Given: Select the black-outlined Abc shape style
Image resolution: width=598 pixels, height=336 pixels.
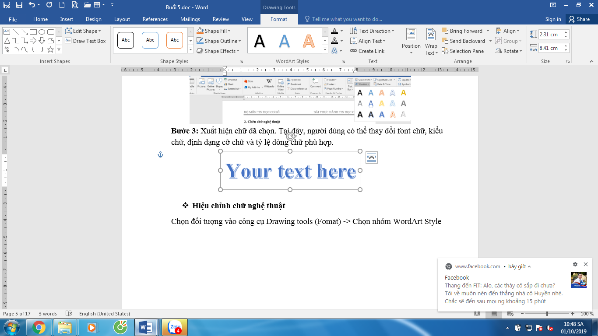Looking at the screenshot, I should pos(126,40).
